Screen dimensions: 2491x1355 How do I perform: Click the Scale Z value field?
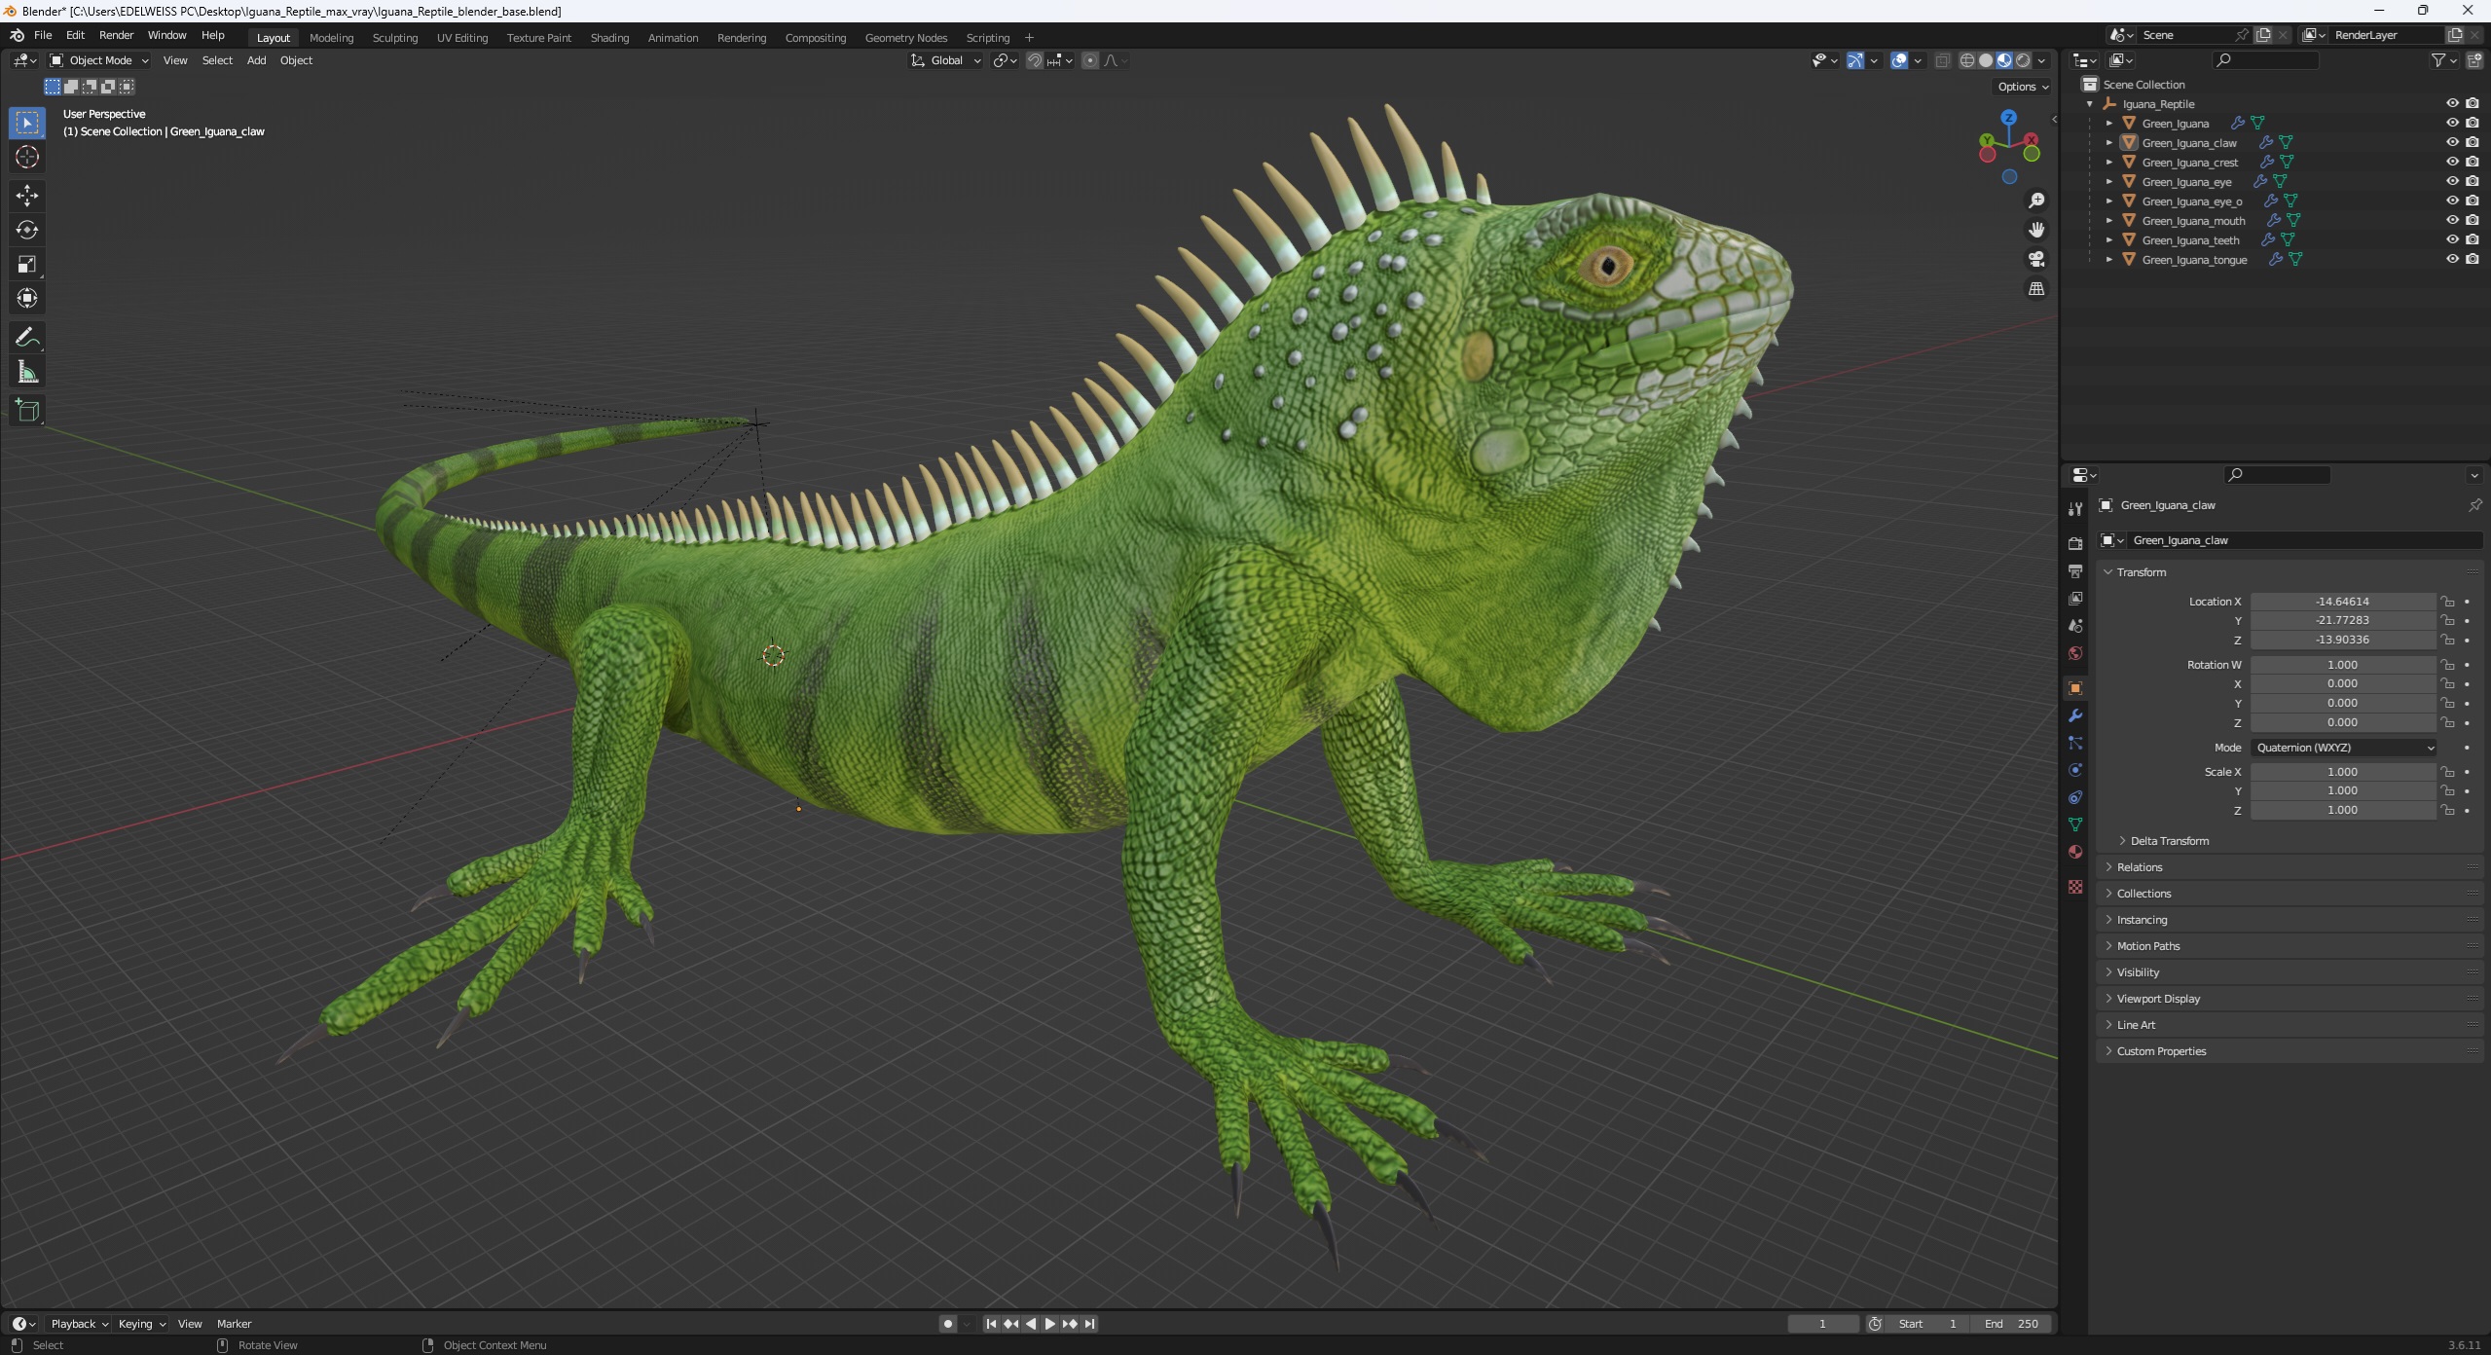point(2342,810)
